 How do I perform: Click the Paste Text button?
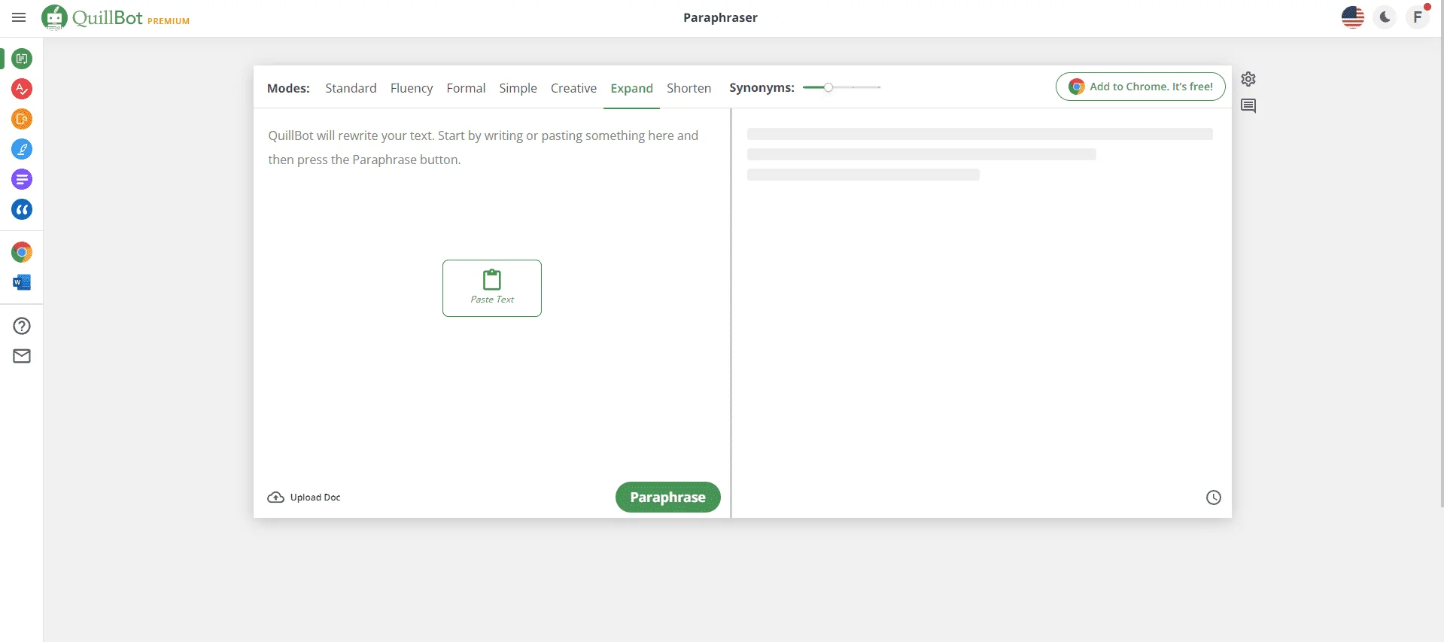[x=492, y=288]
